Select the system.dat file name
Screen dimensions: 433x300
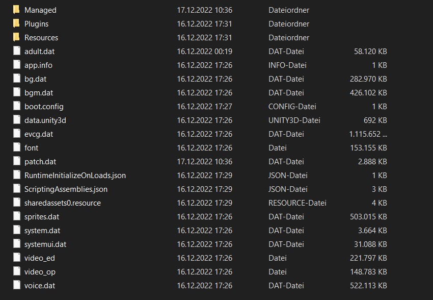tap(42, 230)
